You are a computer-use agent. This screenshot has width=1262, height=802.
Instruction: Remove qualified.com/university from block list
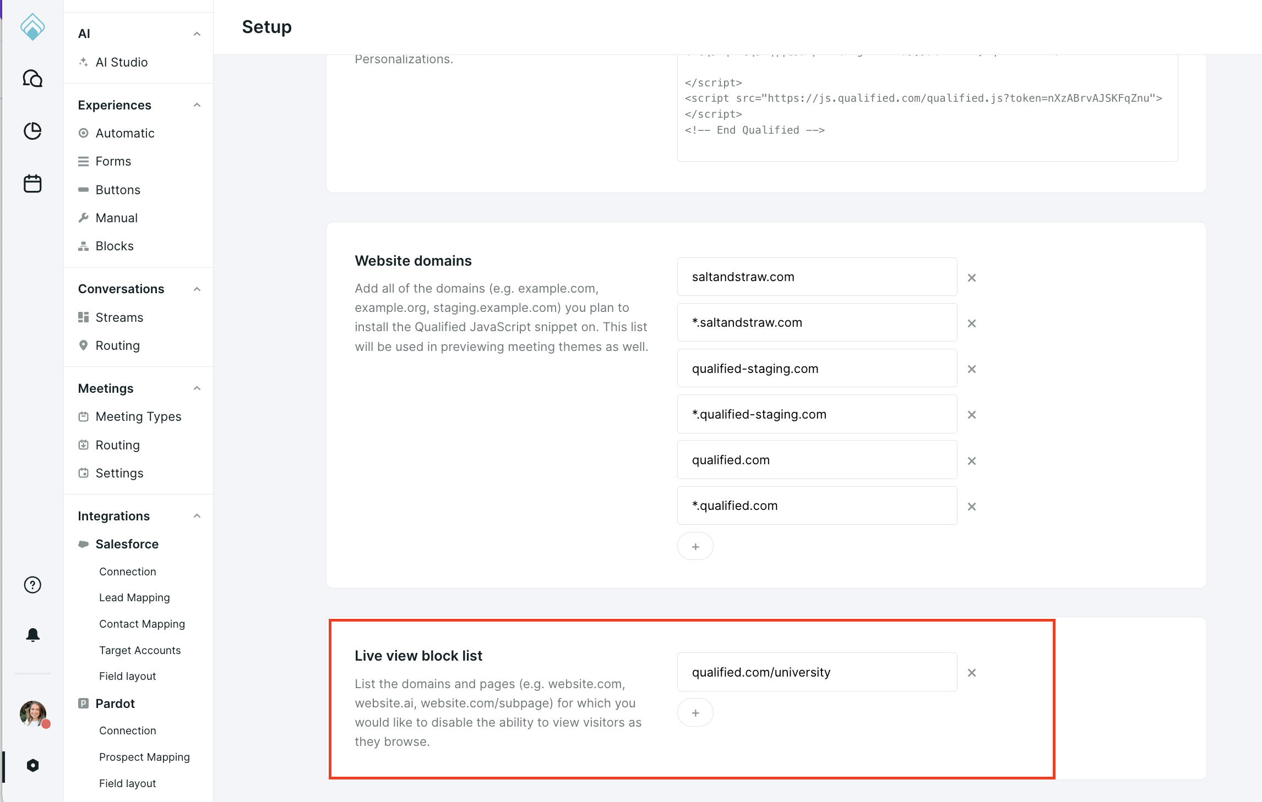click(x=972, y=672)
